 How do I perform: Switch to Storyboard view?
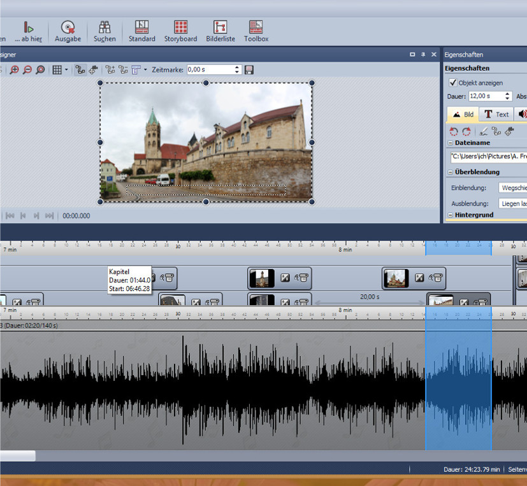coord(180,31)
